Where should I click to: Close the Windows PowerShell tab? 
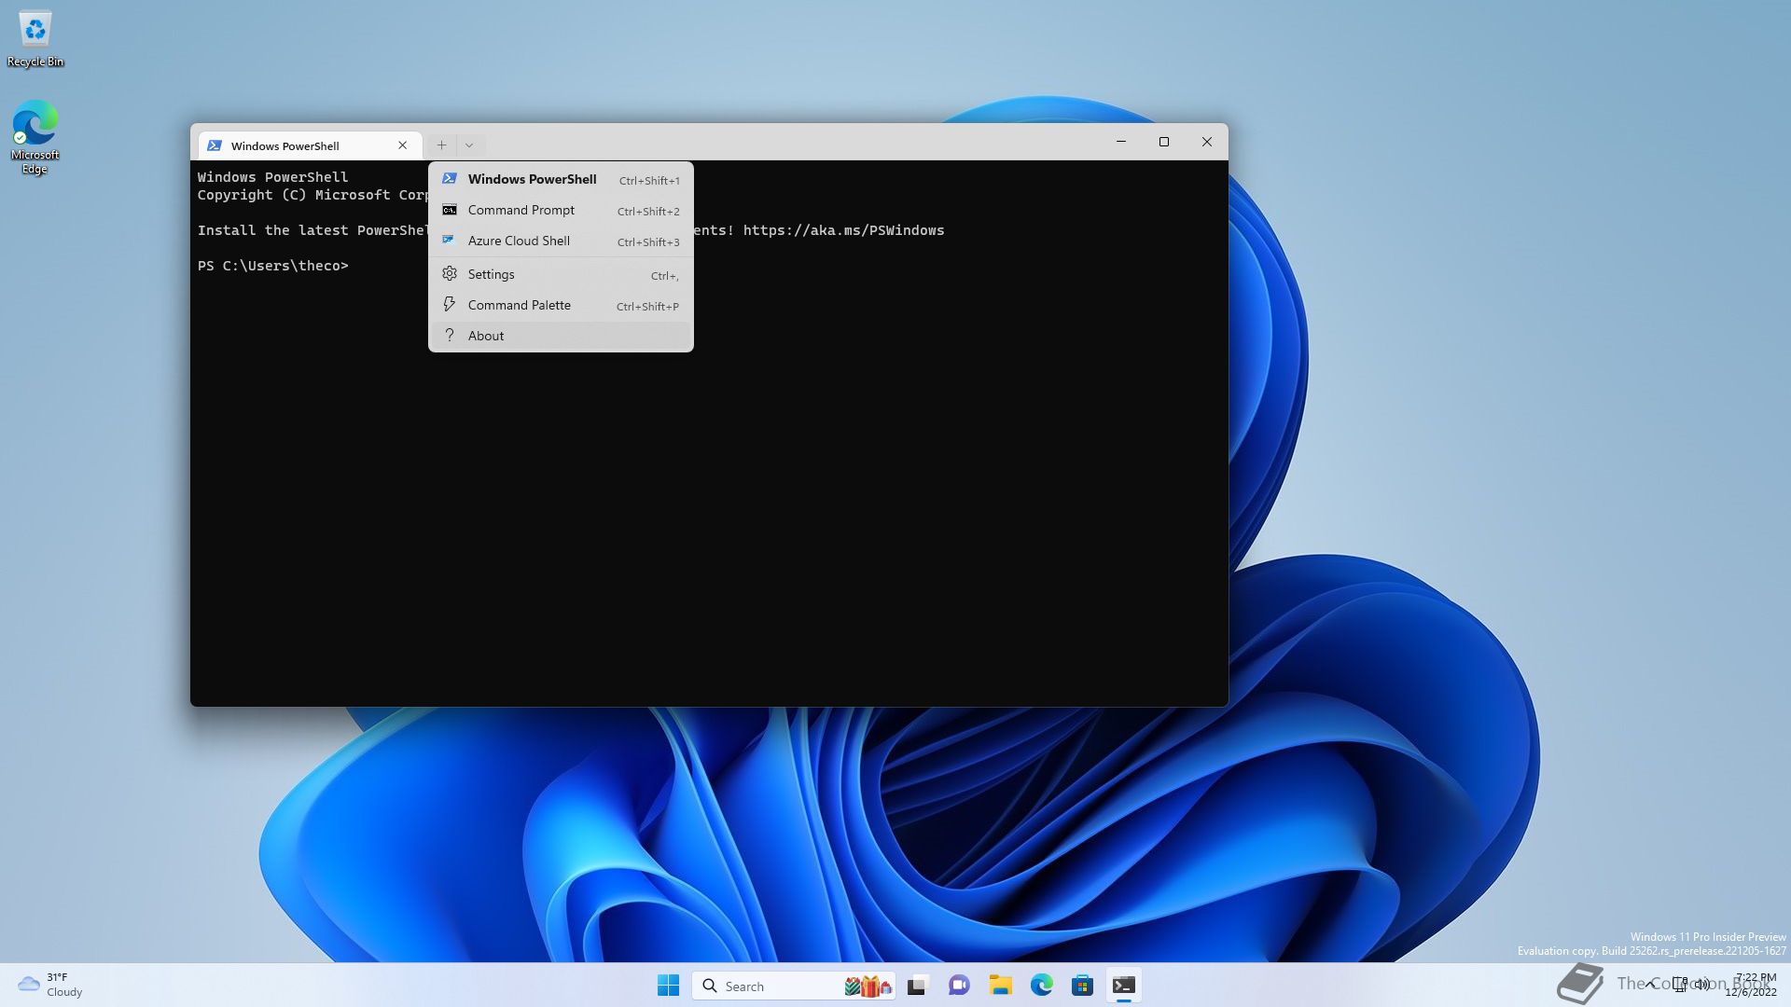[403, 145]
